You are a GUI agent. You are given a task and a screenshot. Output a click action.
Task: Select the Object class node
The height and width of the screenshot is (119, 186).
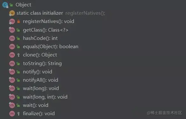pos(23,5)
